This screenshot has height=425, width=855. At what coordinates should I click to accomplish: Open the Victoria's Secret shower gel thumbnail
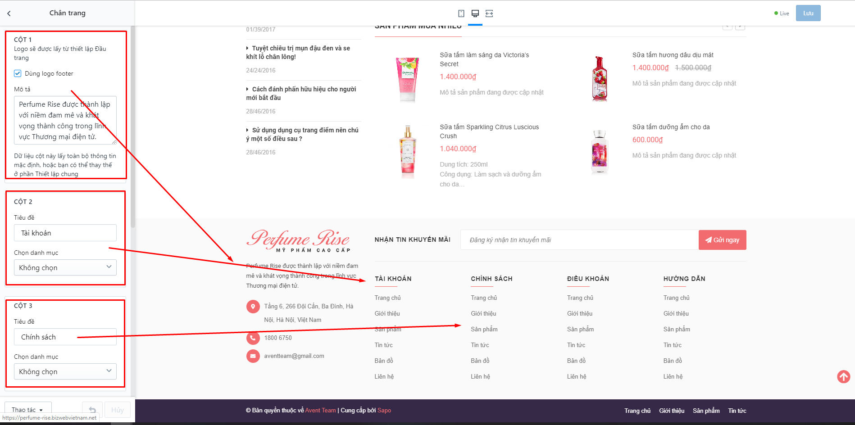pos(408,79)
